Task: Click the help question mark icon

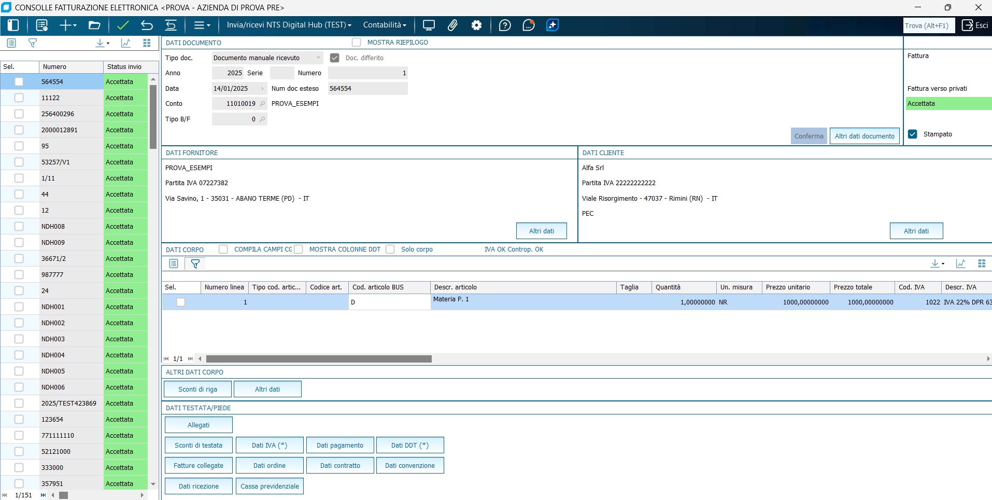Action: [505, 25]
